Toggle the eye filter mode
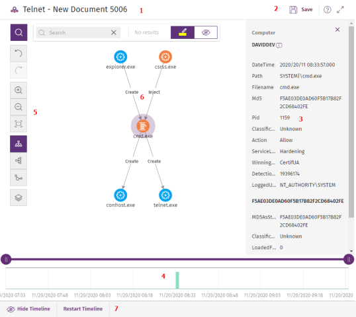 [206, 32]
